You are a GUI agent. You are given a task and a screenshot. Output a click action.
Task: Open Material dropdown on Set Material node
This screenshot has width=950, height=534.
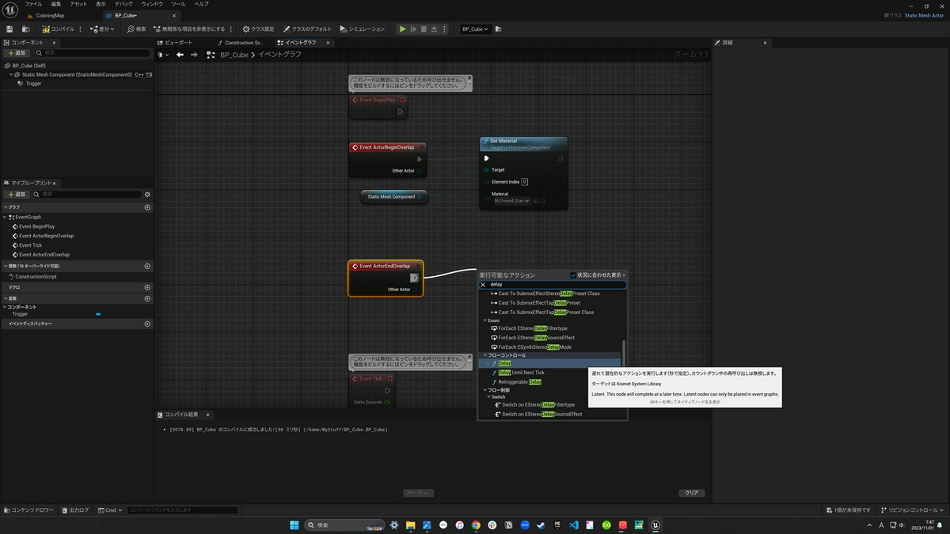pyautogui.click(x=512, y=201)
